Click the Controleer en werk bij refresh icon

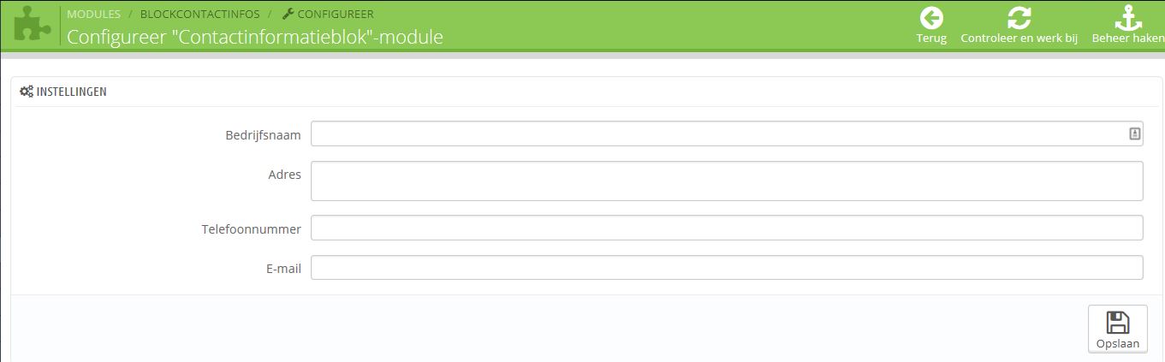tap(1019, 18)
